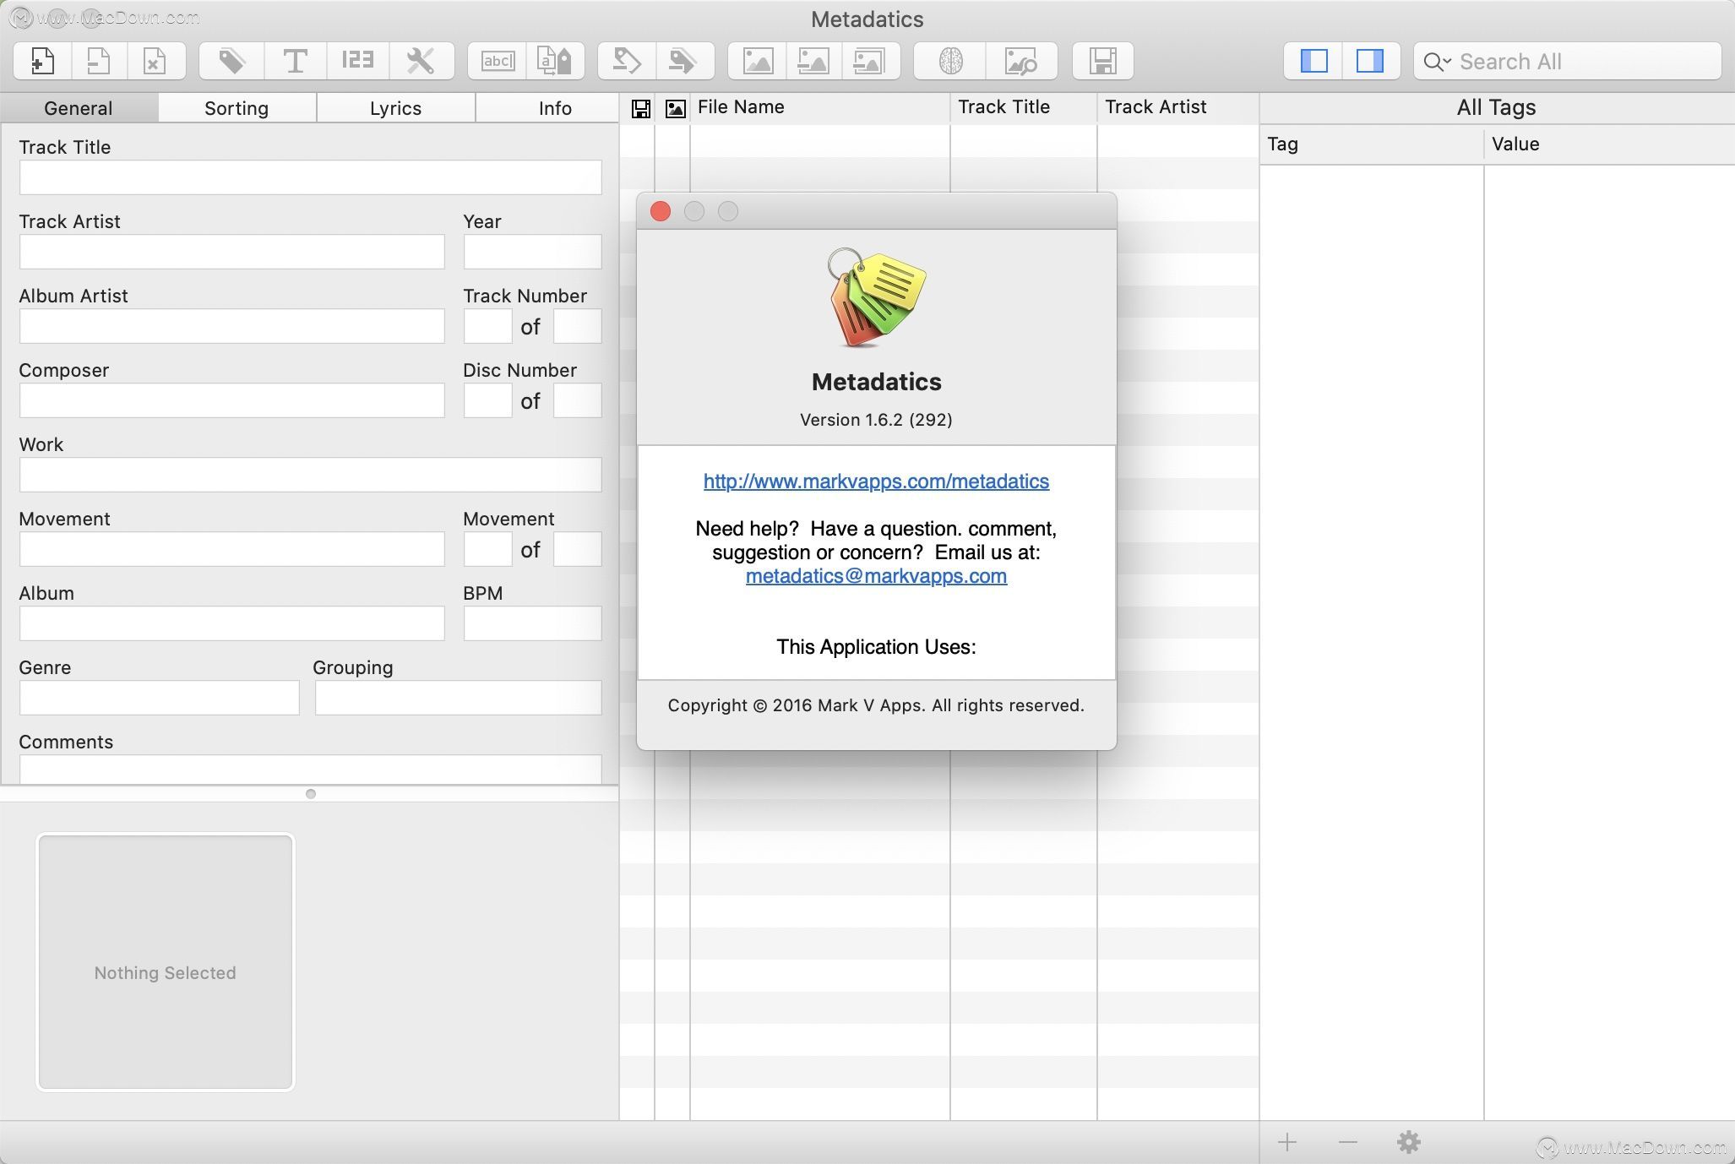This screenshot has width=1735, height=1164.
Task: Switch to the Sorting tab
Action: (237, 108)
